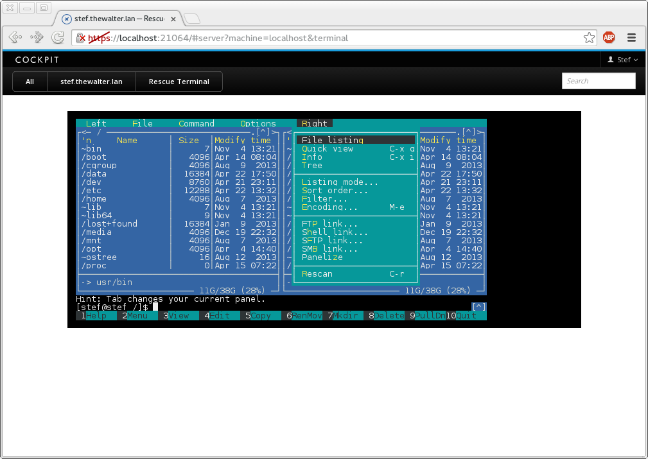Bookmark page with the star icon
Screen dimensions: 648x459
tap(589, 38)
